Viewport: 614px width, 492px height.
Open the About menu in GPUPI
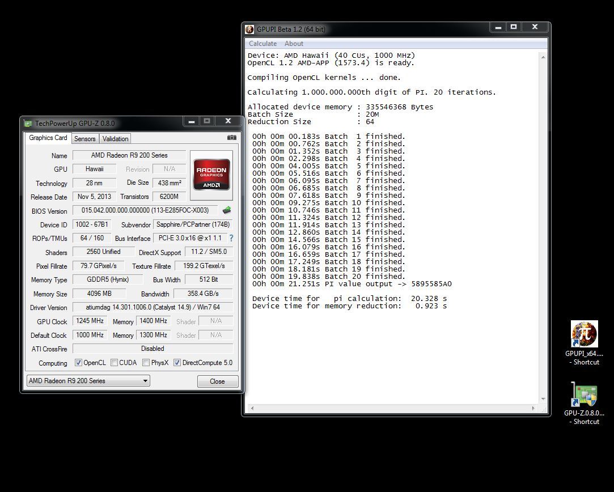[x=294, y=44]
